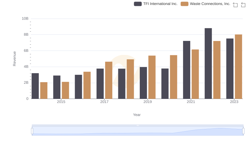Click the right data zoom slider handle
Screen dimensions: 249x143
[243, 131]
